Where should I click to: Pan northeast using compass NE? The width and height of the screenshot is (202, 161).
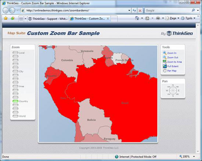click(x=177, y=87)
